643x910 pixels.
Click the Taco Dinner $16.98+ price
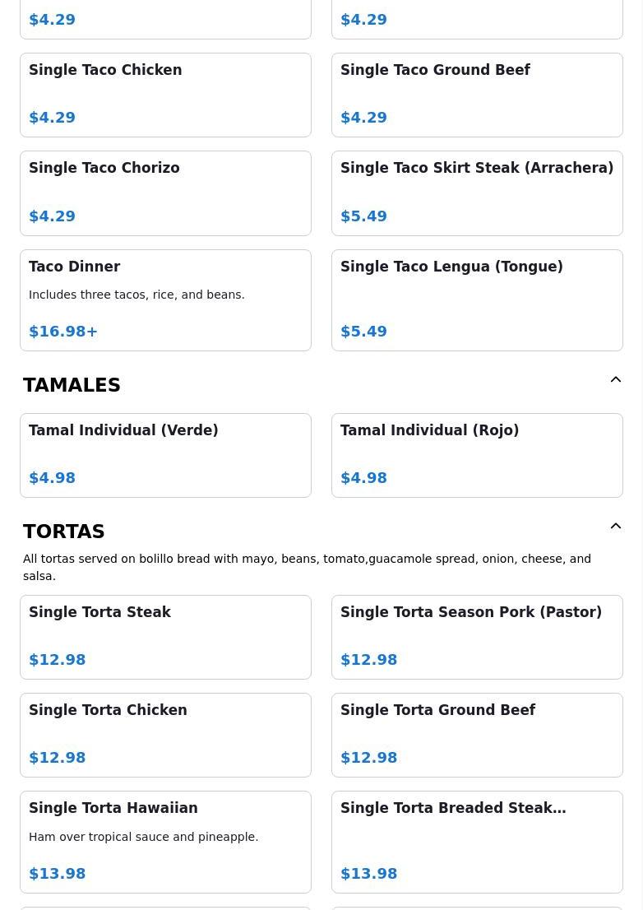pos(63,332)
